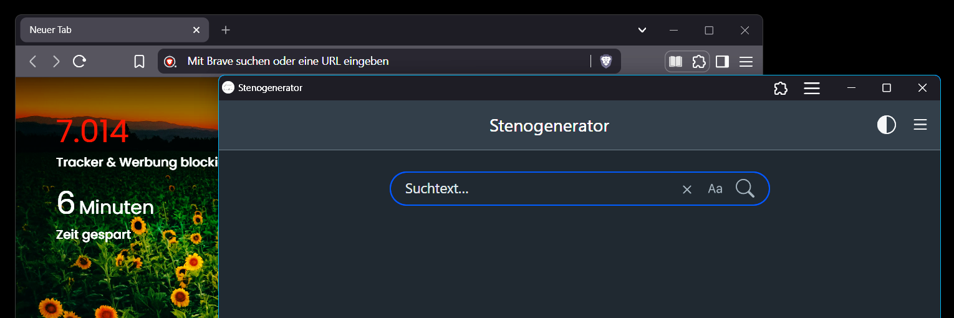Toggle case sensitivity Aa option
Screen dimensions: 954x318
pos(715,188)
